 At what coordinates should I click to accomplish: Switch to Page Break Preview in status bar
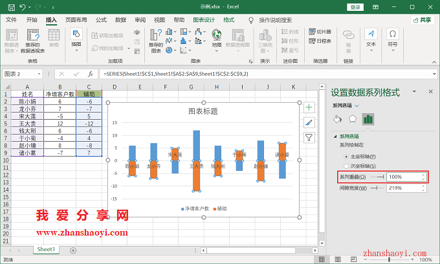point(353,259)
